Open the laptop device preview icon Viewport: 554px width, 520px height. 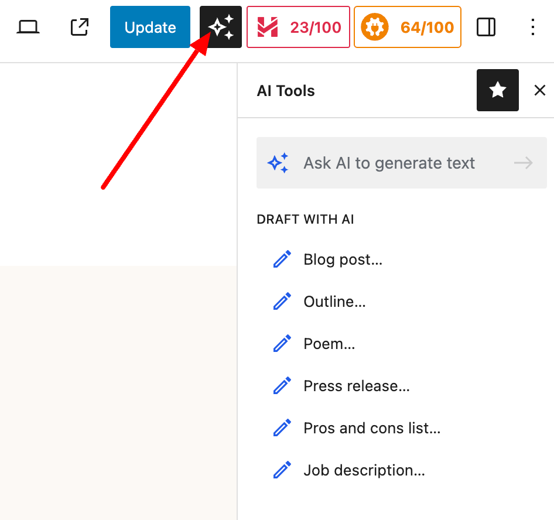pos(28,27)
